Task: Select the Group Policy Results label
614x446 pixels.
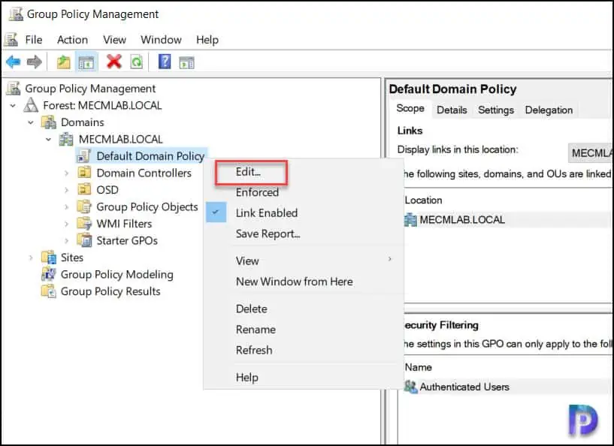Action: [110, 291]
